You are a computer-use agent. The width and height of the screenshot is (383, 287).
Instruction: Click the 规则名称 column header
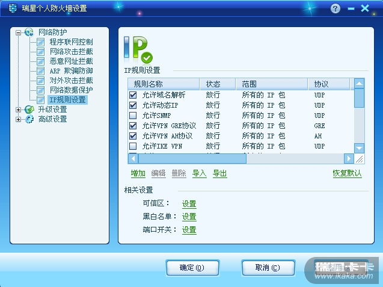click(x=164, y=84)
